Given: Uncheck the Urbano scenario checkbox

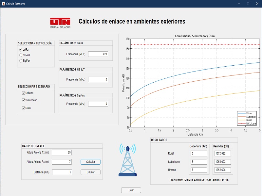Looking at the screenshot, I should (x=24, y=93).
